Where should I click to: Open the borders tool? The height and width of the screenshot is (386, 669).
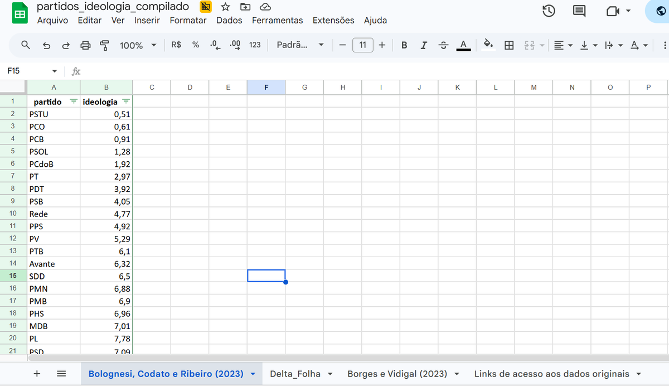[x=509, y=45]
